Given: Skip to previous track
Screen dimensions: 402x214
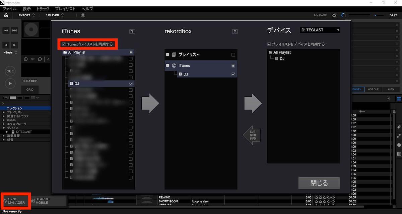Looking at the screenshot, I should tap(6, 31).
